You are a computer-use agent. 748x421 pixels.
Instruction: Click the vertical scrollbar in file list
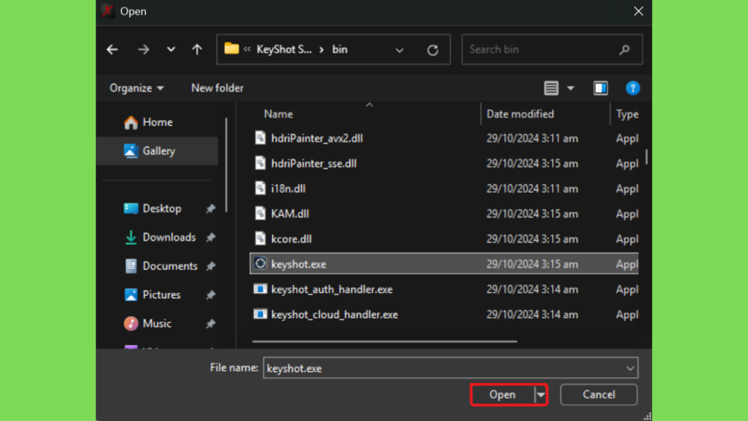pos(646,156)
